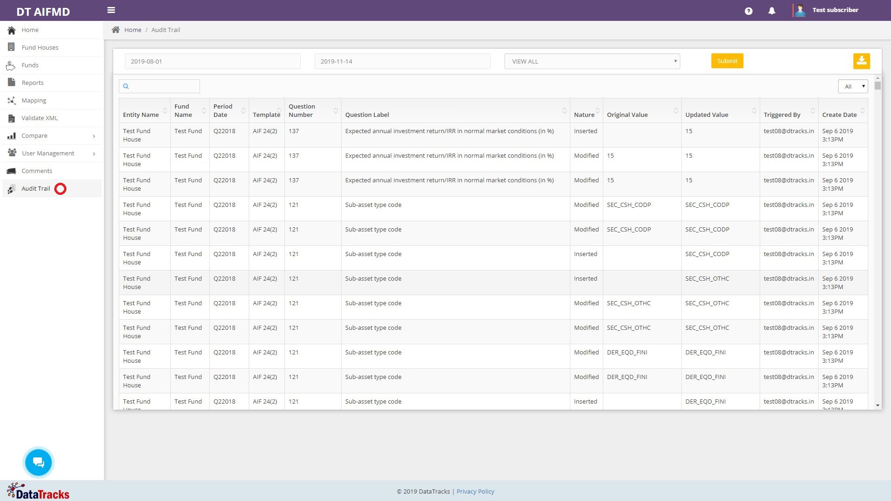Click the Home sidebar icon
The height and width of the screenshot is (501, 891).
[x=11, y=29]
